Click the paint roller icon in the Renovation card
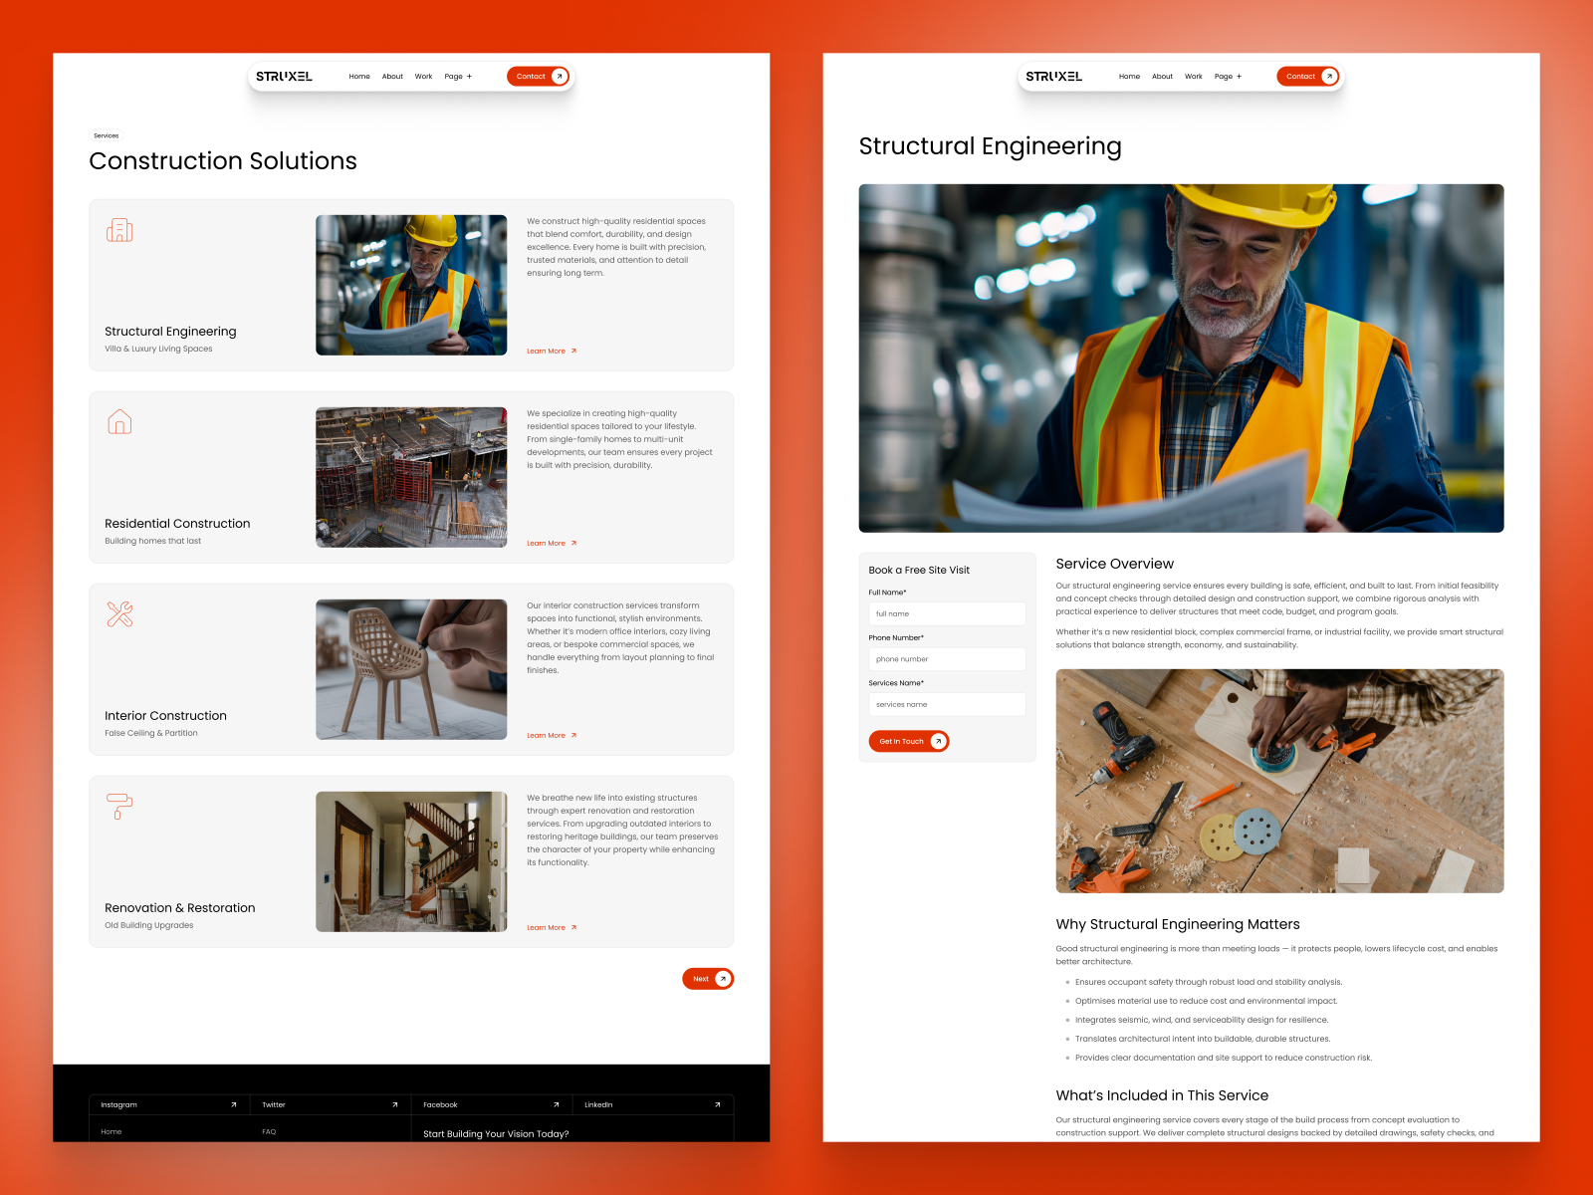Screen dimensions: 1593x1195 [119, 807]
